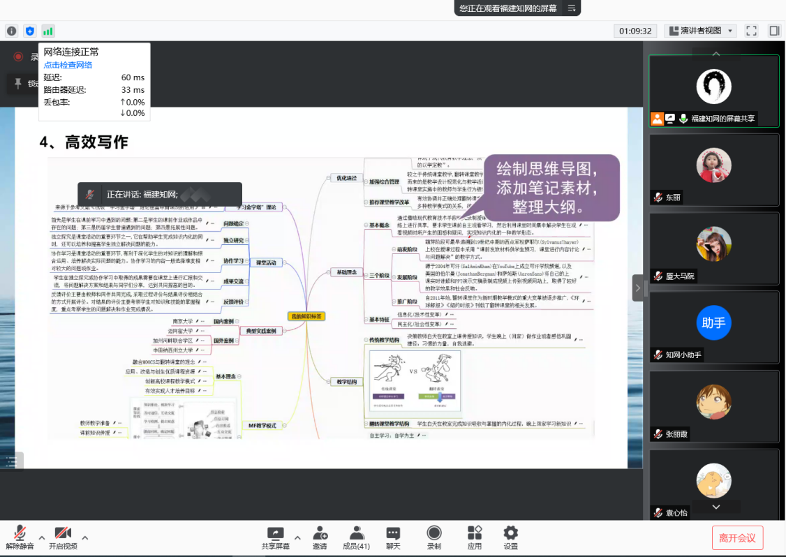Collapse participant video strip with side arrow
This screenshot has height=557, width=786.
[x=637, y=288]
